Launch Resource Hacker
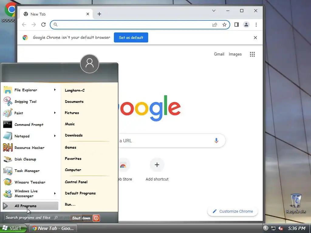311x233 pixels. tap(30, 148)
